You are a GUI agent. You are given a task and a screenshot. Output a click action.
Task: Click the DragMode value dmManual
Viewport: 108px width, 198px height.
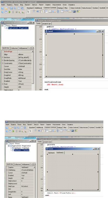tap(25, 78)
